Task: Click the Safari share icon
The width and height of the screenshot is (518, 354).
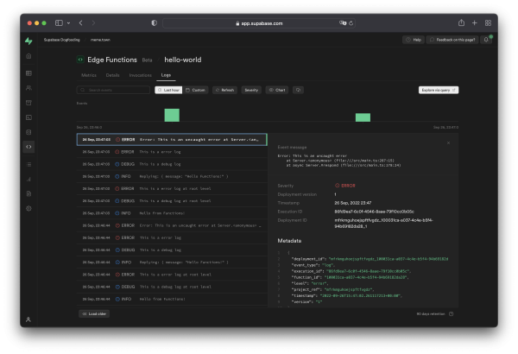Action: coord(473,22)
